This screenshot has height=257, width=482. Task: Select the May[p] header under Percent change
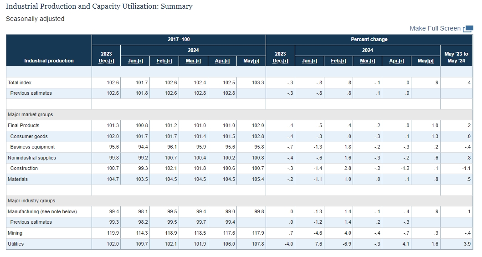426,61
